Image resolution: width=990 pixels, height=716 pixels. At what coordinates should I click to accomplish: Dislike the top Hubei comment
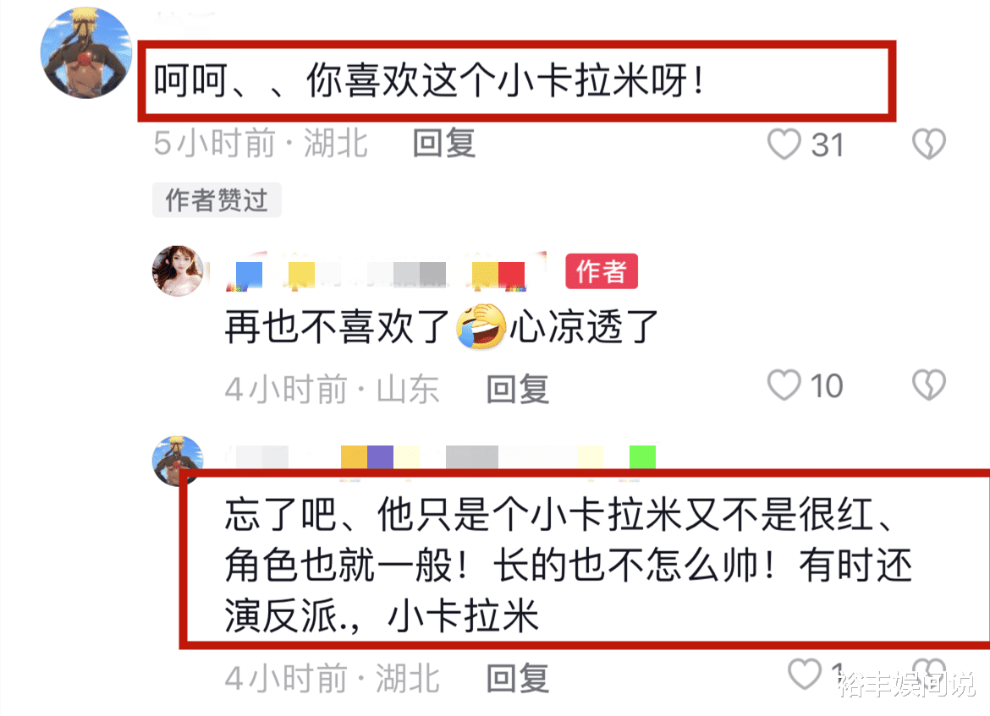coord(929,144)
